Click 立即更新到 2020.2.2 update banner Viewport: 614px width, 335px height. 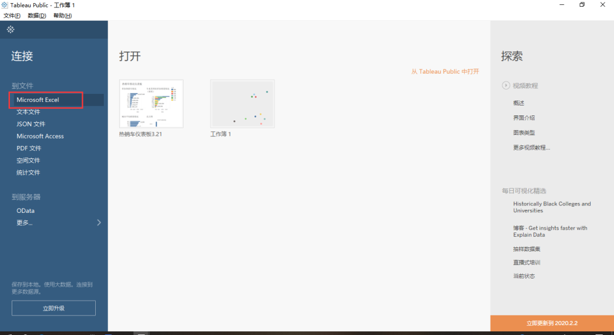(x=552, y=323)
